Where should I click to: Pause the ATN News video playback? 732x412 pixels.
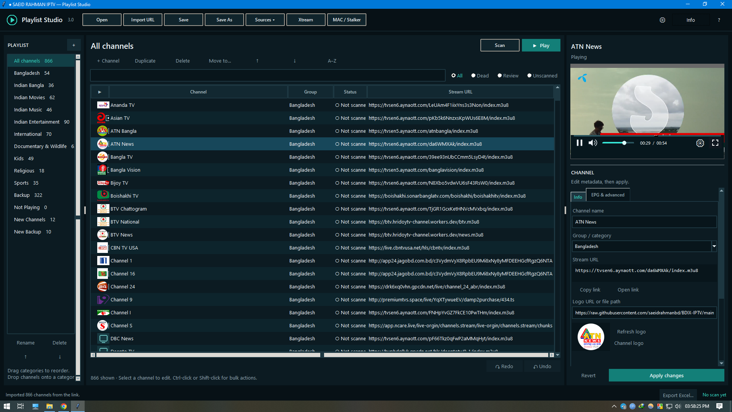(x=579, y=143)
